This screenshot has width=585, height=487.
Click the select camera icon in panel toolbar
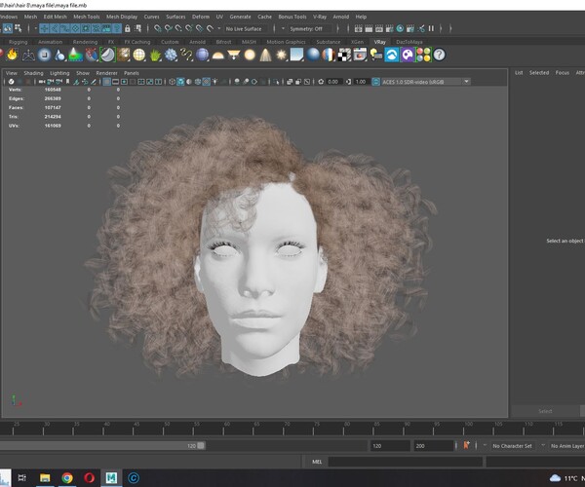42,82
